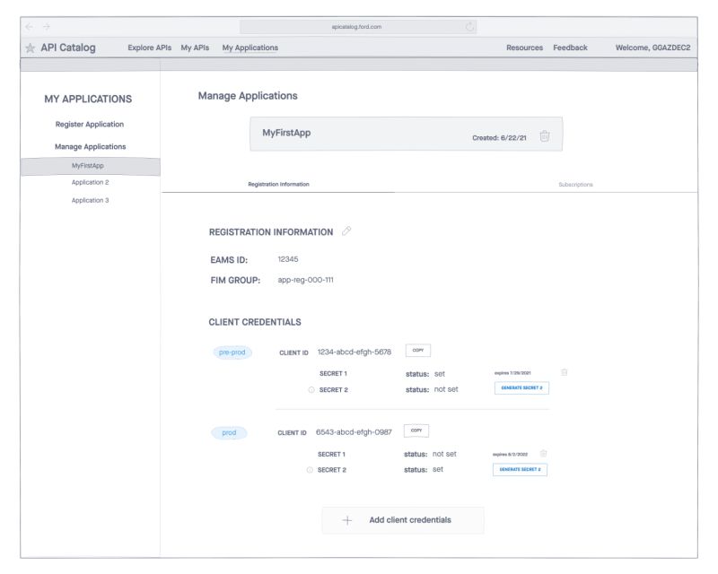
Task: Copy the client ID 1234-abcd-efgh-5678
Action: click(x=417, y=351)
